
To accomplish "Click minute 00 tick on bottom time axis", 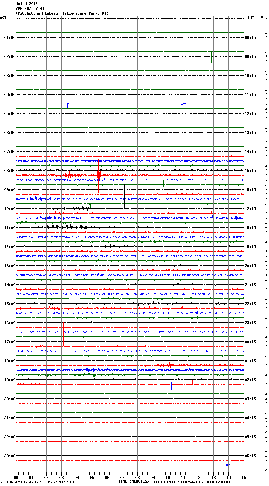I will click(x=16, y=477).
